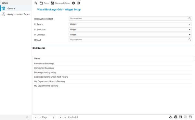This screenshot has width=195, height=120.
Task: Click the page number input box
Action: coord(52,117)
